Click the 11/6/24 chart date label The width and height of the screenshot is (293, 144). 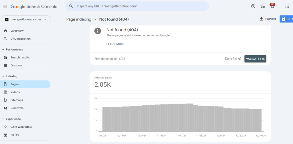(x=161, y=136)
